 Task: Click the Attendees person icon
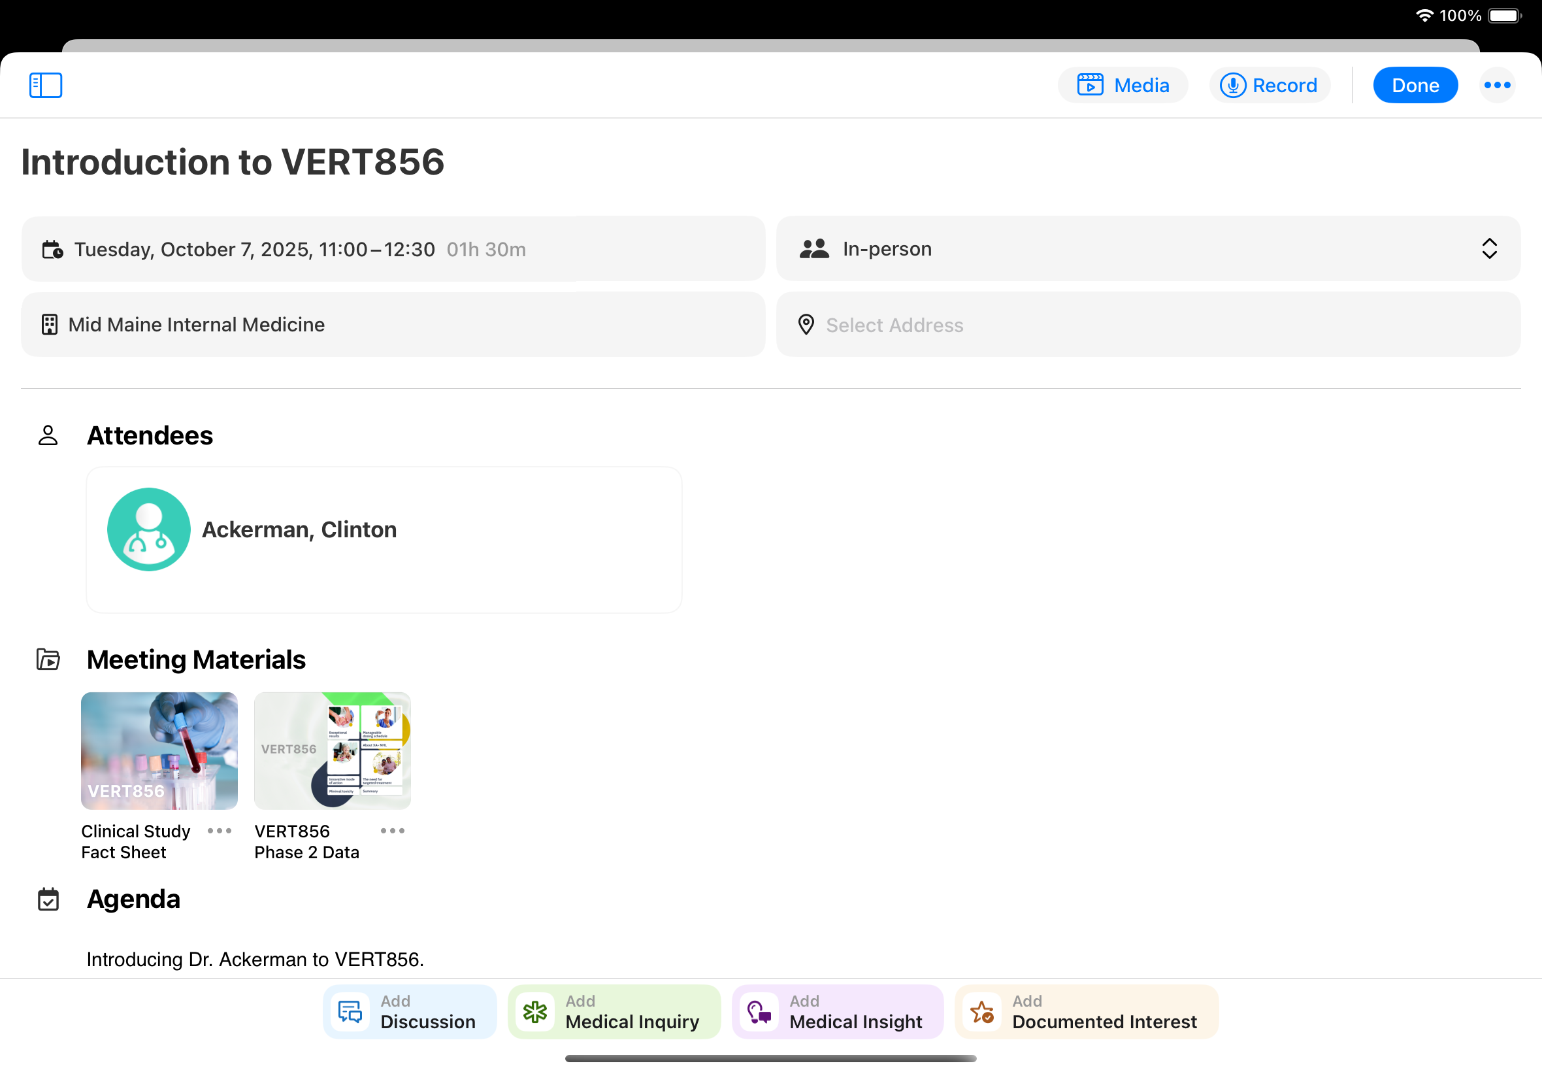tap(48, 435)
